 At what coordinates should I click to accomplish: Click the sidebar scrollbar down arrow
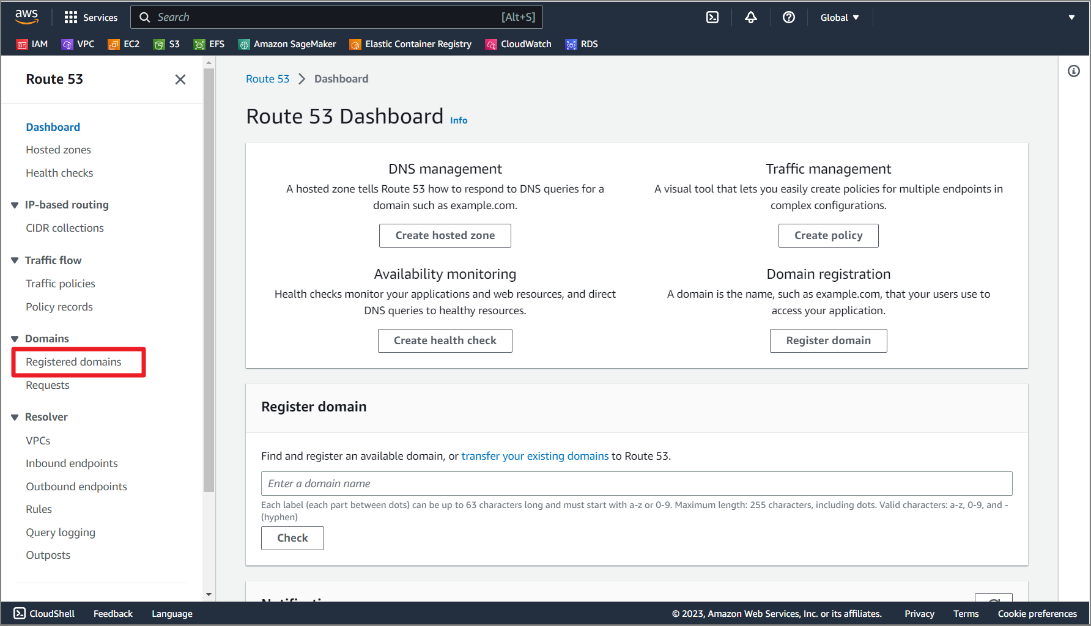[x=209, y=594]
